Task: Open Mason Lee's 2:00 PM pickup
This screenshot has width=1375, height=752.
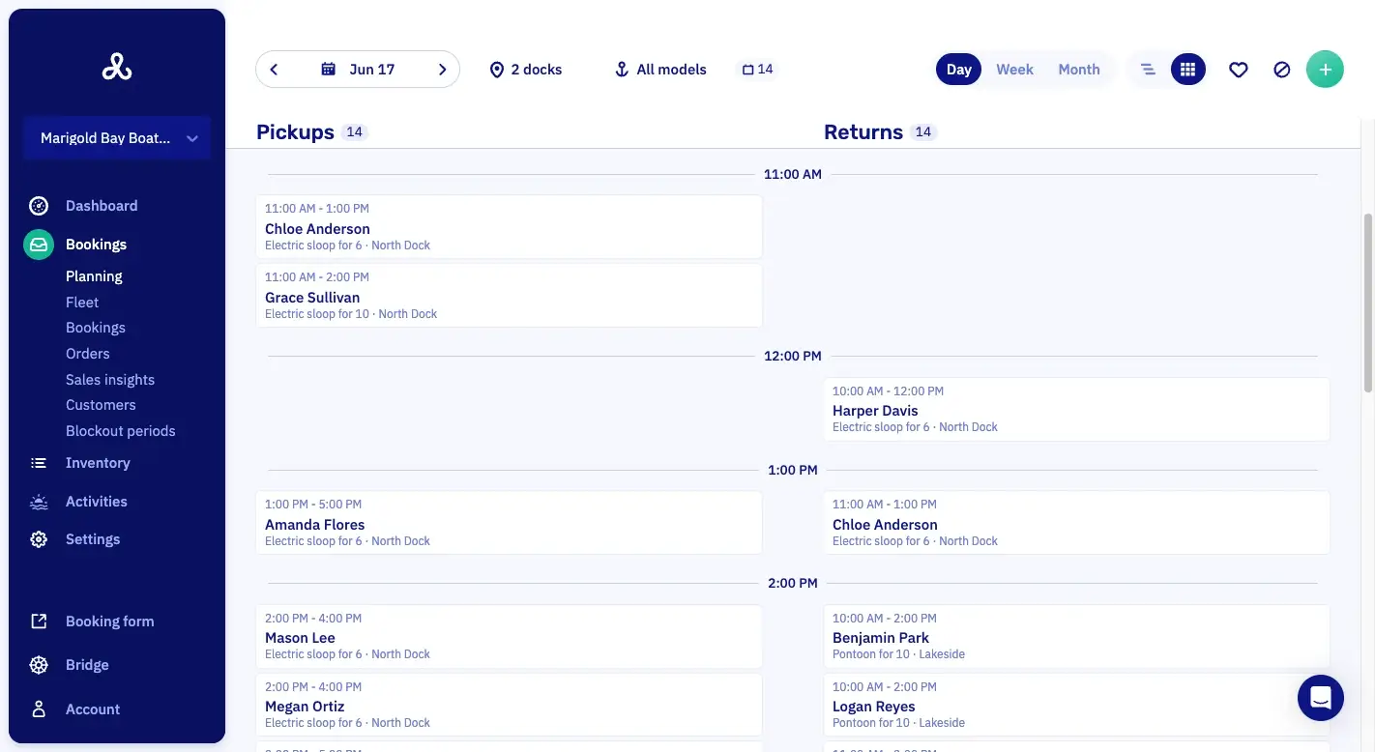Action: pyautogui.click(x=509, y=637)
